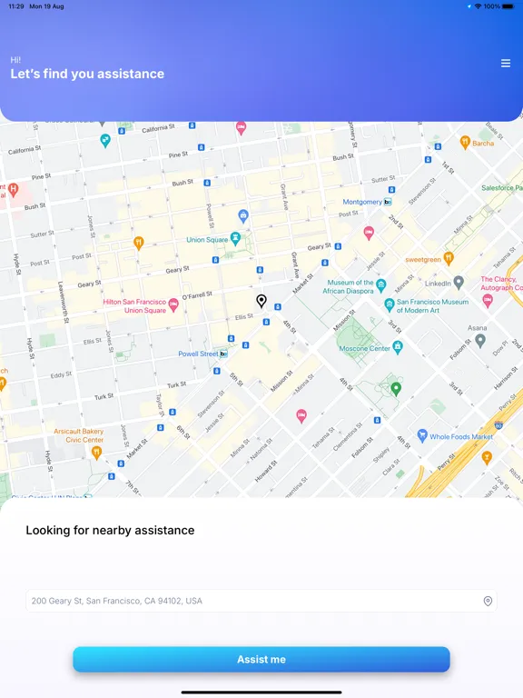Tap the LinkedIn office pin
Screen dimensions: 523x698
coord(459,283)
